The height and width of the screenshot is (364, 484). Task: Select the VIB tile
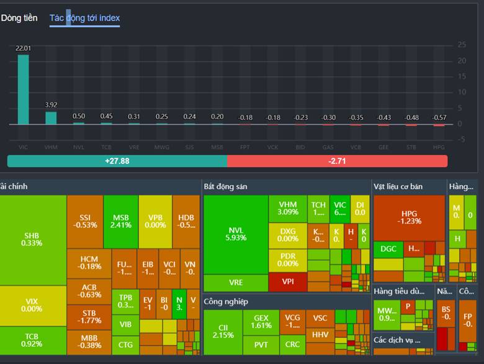click(125, 325)
